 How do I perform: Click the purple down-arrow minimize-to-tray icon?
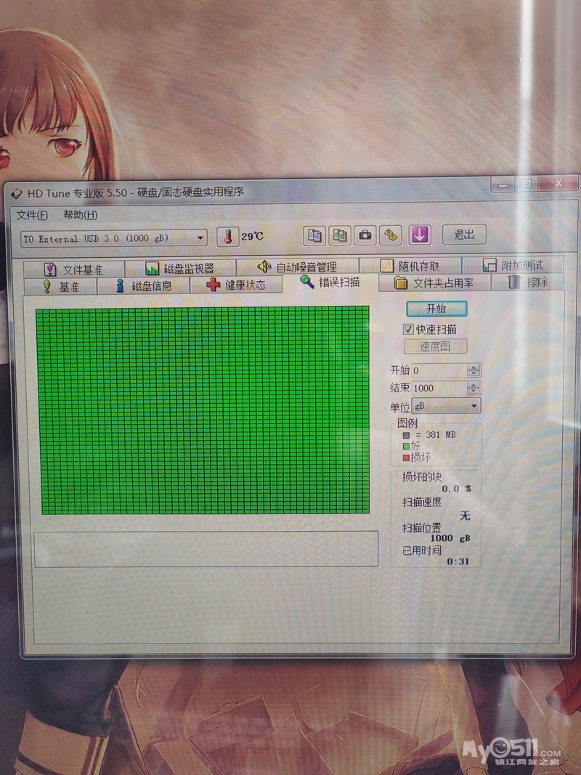(420, 235)
